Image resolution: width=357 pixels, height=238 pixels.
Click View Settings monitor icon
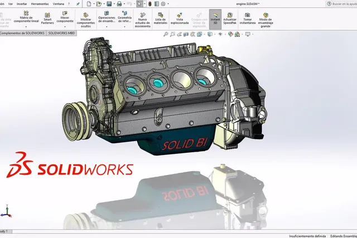(248, 34)
